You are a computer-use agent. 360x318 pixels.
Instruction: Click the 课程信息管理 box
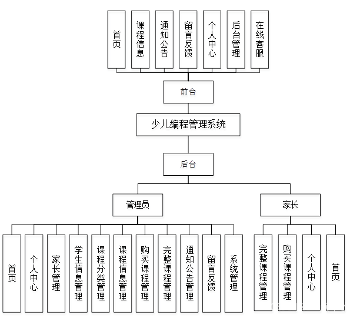click(x=122, y=273)
